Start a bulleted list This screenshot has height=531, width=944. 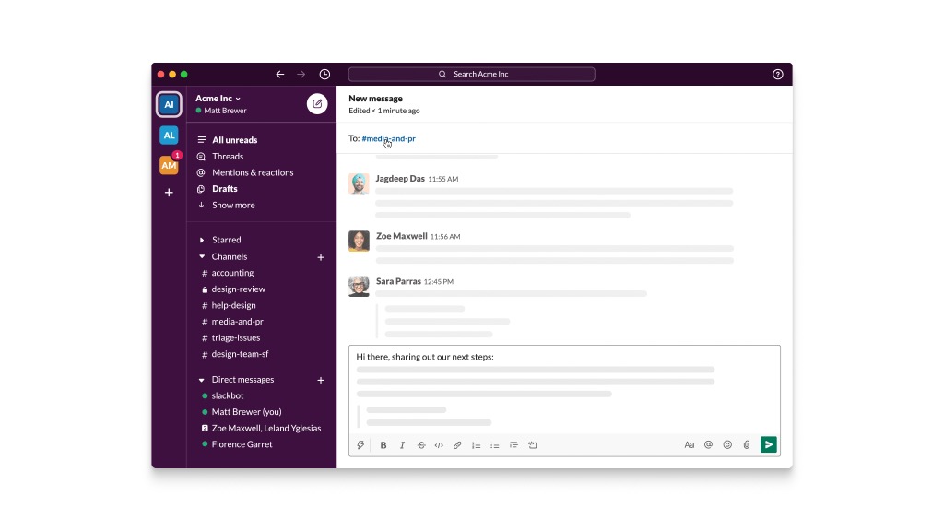tap(495, 445)
